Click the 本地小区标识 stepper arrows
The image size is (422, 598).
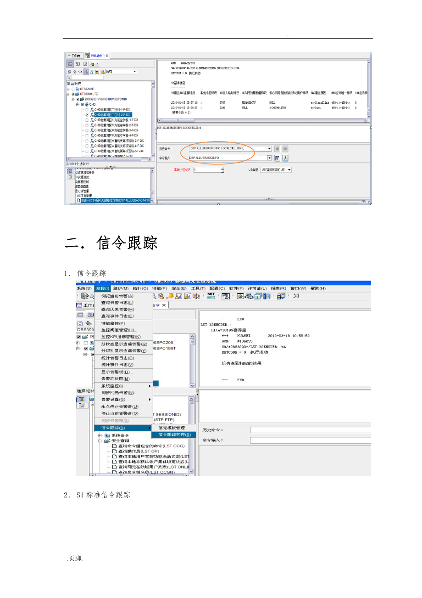(222, 169)
